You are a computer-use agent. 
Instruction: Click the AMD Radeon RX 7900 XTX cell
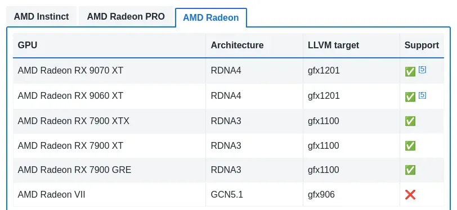[109, 121]
